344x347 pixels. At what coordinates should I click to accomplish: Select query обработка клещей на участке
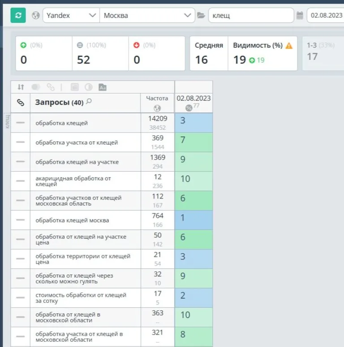(77, 162)
